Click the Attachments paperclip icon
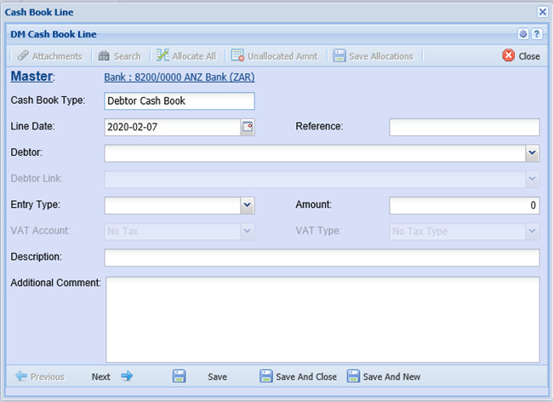Image resolution: width=553 pixels, height=402 pixels. 23,56
